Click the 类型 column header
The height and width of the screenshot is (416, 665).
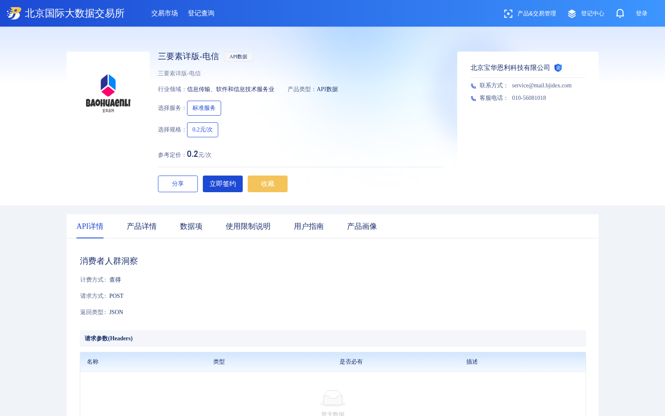[x=219, y=362]
